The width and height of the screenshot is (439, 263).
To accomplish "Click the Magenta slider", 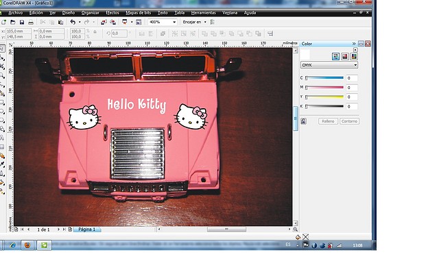I will point(324,88).
